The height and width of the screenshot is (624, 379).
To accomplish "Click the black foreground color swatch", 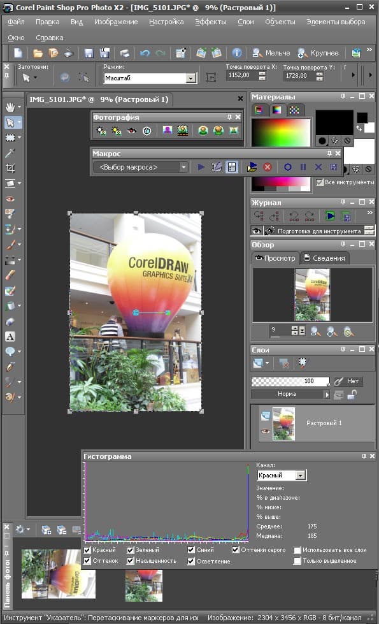I will [x=334, y=122].
